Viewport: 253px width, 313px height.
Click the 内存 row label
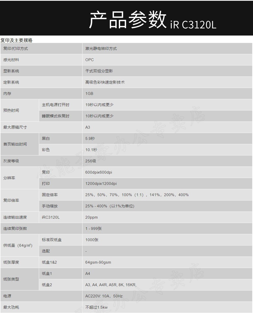tap(7, 93)
